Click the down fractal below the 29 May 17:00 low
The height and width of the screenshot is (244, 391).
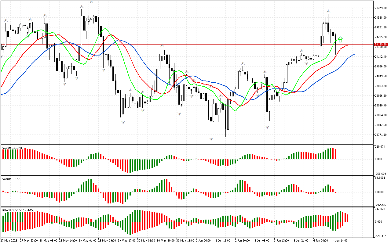click(123, 122)
